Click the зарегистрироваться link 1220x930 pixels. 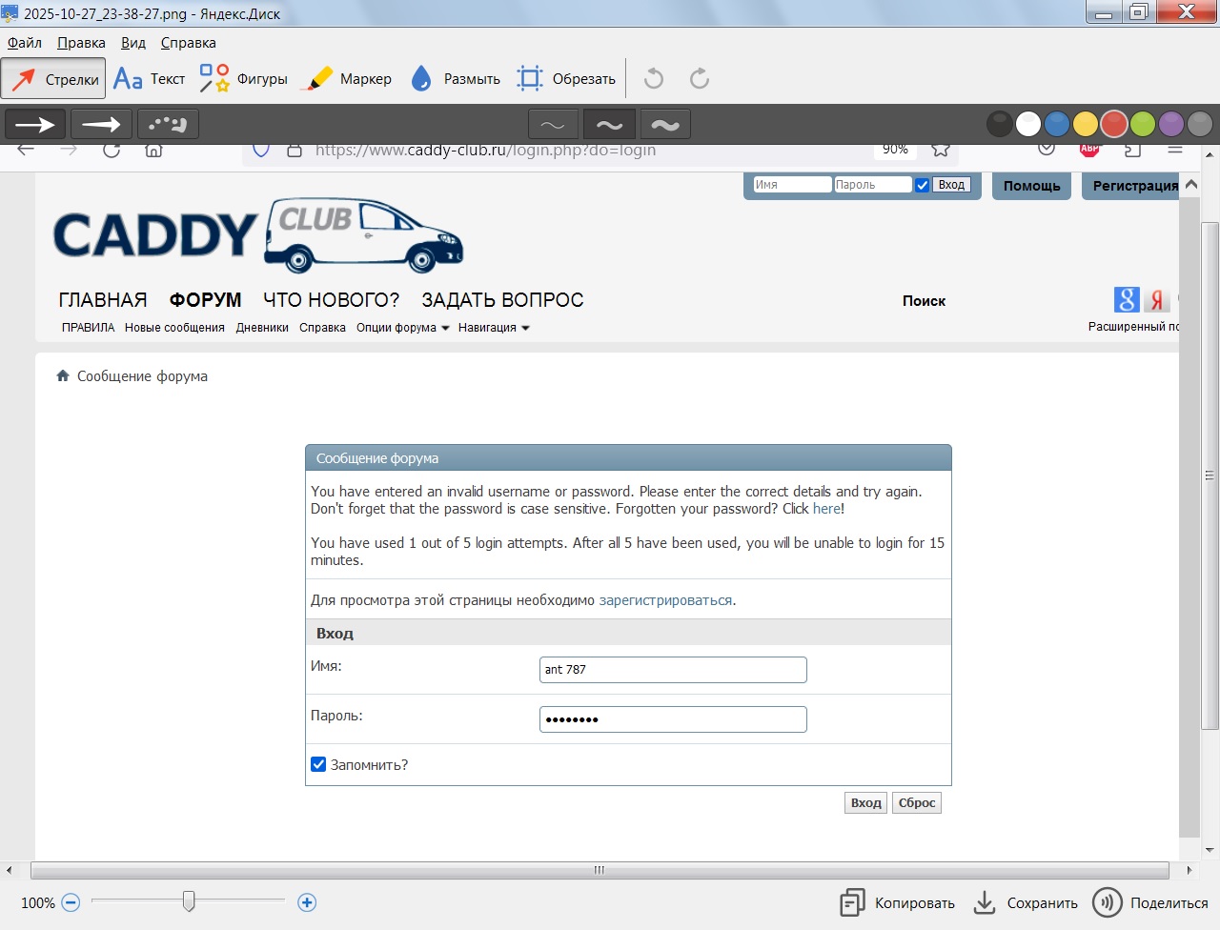pos(665,600)
